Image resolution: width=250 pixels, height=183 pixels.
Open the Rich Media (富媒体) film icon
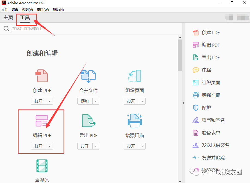42,166
